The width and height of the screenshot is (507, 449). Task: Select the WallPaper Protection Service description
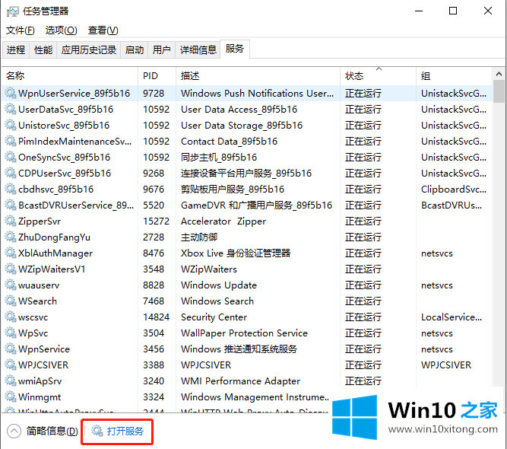click(244, 333)
